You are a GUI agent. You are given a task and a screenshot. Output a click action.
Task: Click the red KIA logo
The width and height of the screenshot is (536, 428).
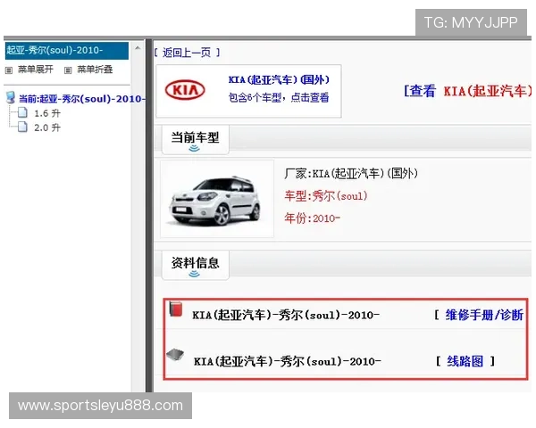(x=185, y=90)
